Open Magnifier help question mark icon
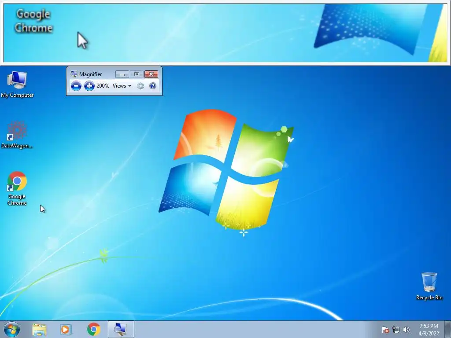451x338 pixels. 153,86
